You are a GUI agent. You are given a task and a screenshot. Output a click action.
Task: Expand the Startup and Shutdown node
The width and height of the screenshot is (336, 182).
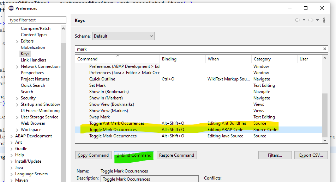tap(17, 105)
